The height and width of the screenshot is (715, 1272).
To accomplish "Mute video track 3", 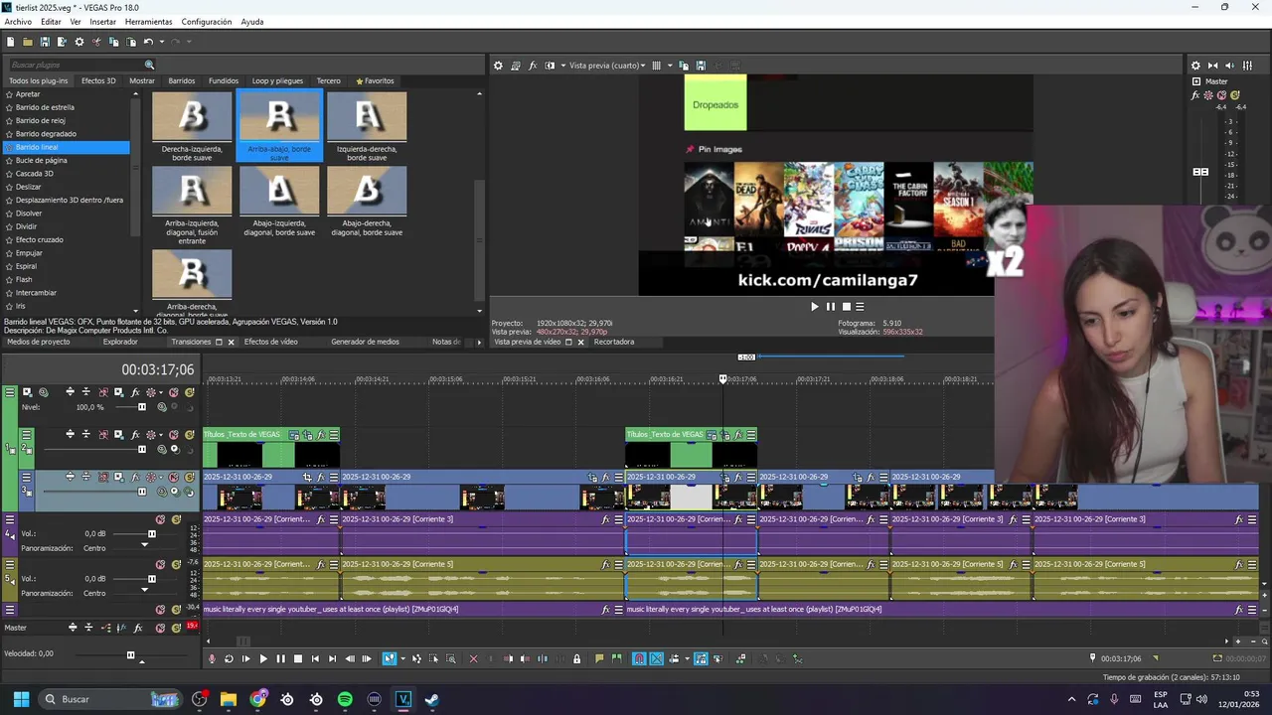I will click(x=174, y=477).
